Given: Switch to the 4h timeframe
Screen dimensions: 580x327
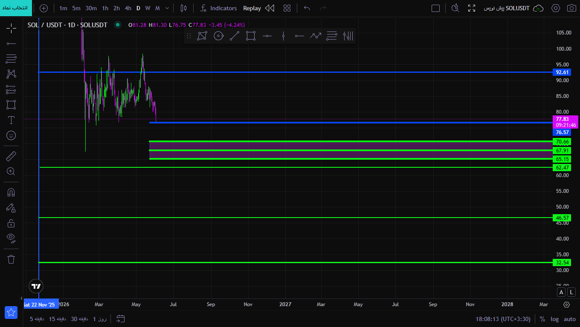Looking at the screenshot, I should (x=128, y=8).
